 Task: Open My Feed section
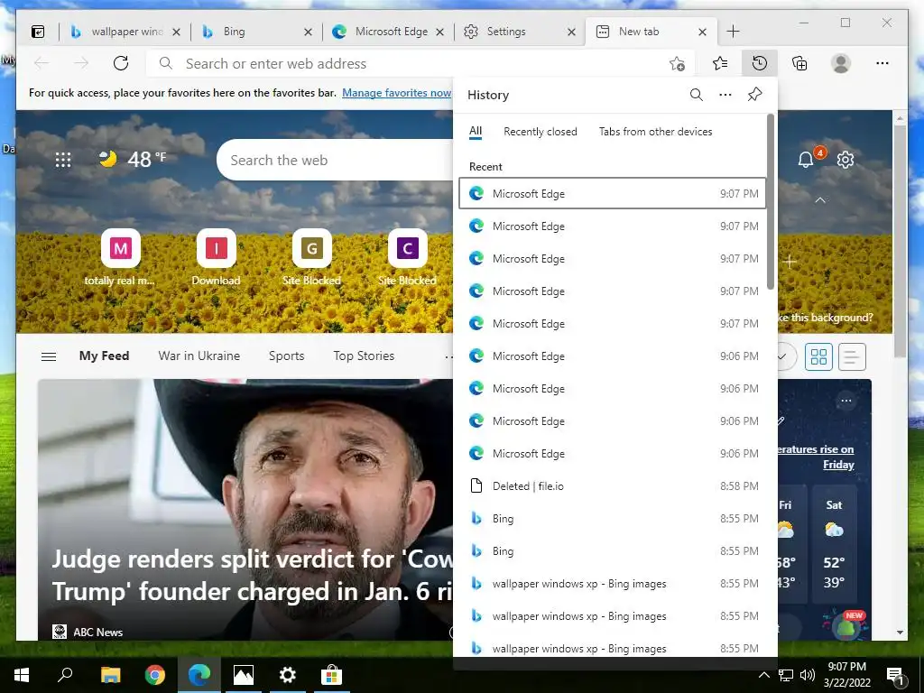coord(105,356)
